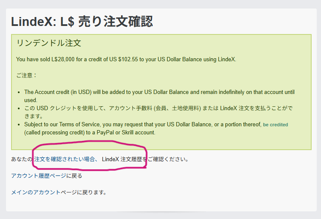Click the ご注意 notice label
Screen dimensions: 321x219
[27, 75]
